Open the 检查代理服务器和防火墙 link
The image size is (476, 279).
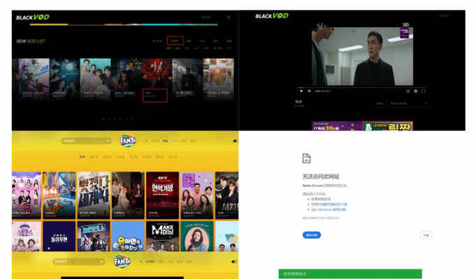pyautogui.click(x=329, y=204)
